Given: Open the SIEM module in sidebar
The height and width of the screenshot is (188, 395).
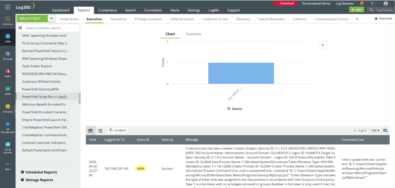Looking at the screenshot, I should [x=8, y=37].
